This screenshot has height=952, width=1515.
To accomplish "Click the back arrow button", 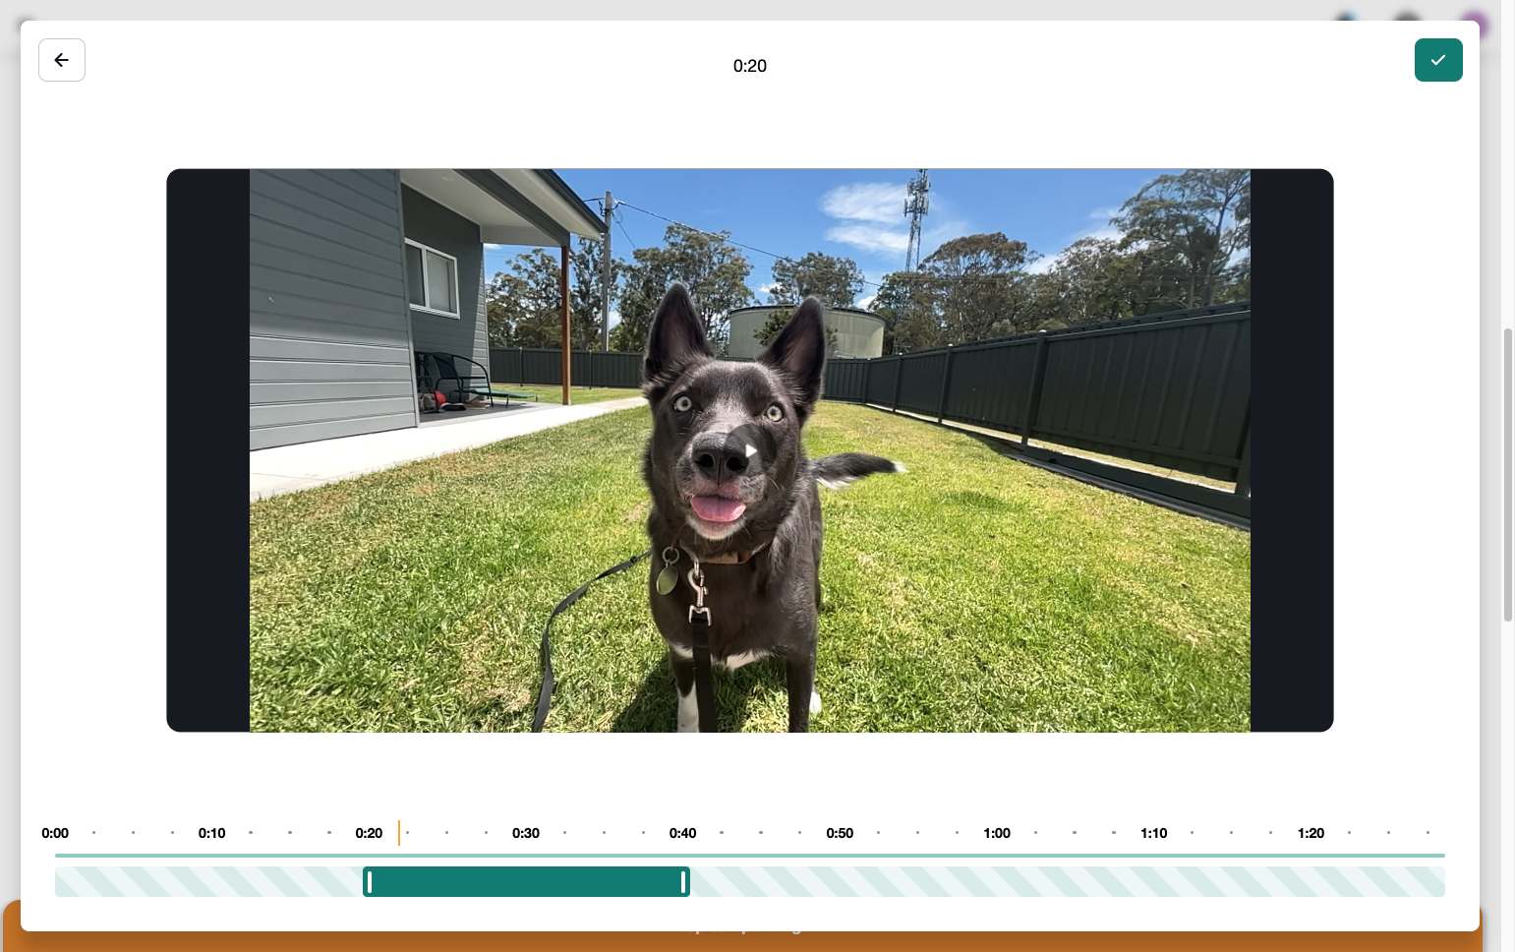I will (x=62, y=60).
